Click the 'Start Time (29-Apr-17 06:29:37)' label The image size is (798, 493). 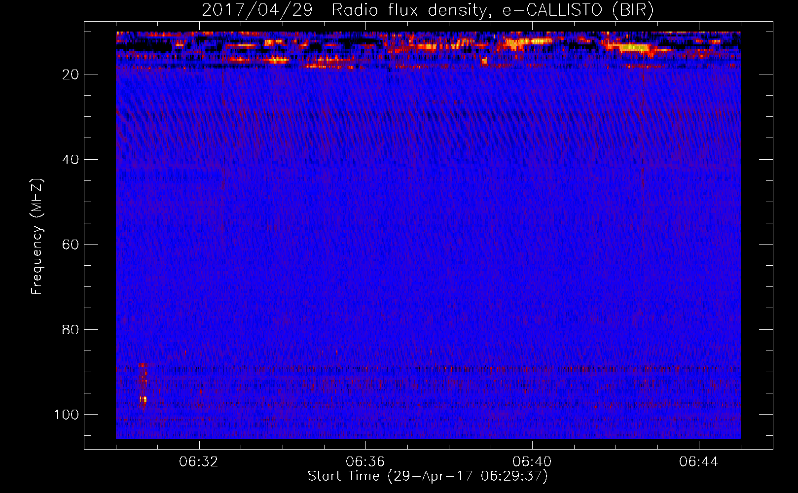coord(428,476)
